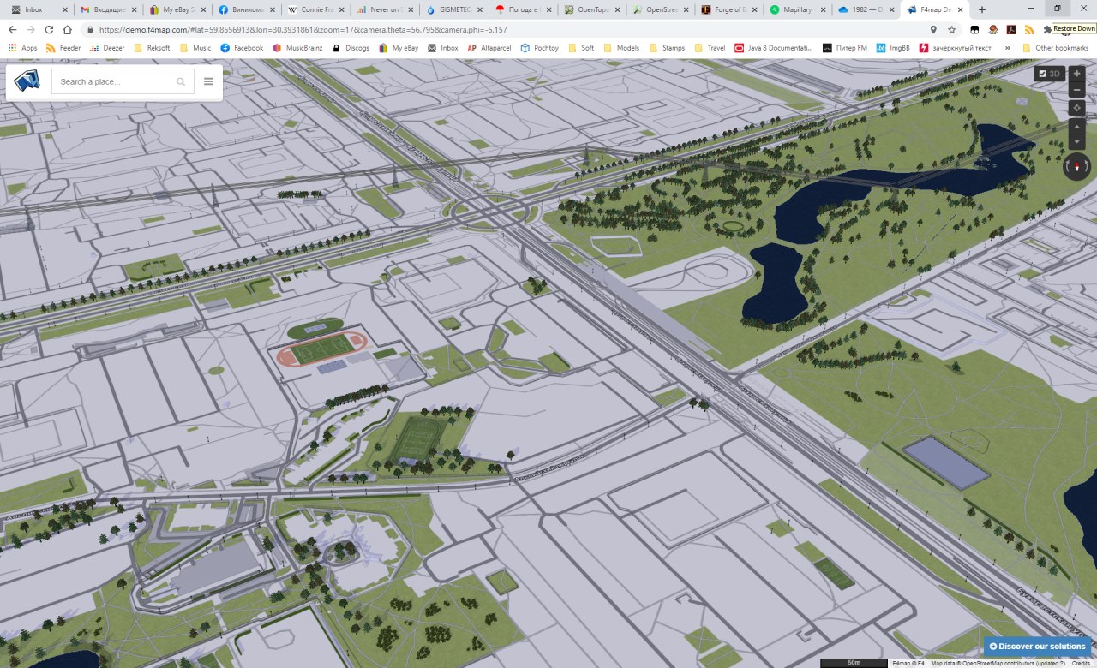1097x668 pixels.
Task: Switch to the Connie Fra Wikipedia tab
Action: pyautogui.click(x=316, y=9)
